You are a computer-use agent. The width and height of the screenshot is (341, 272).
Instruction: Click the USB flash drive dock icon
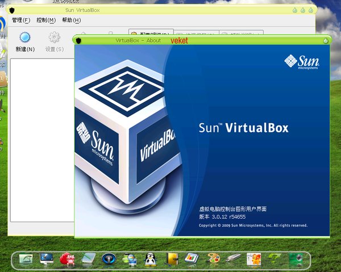pos(234,258)
